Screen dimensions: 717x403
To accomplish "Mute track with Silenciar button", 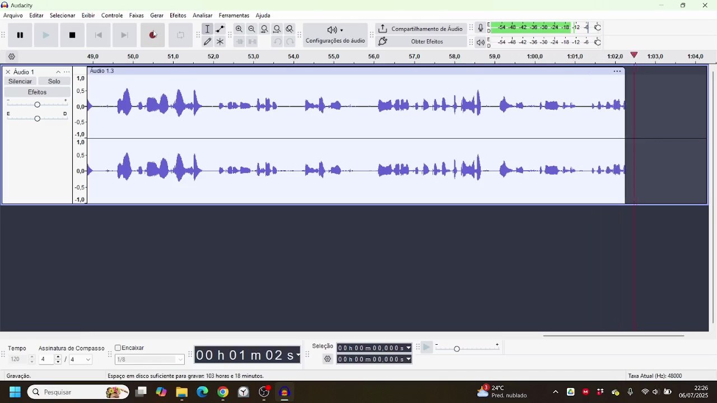I will point(20,81).
